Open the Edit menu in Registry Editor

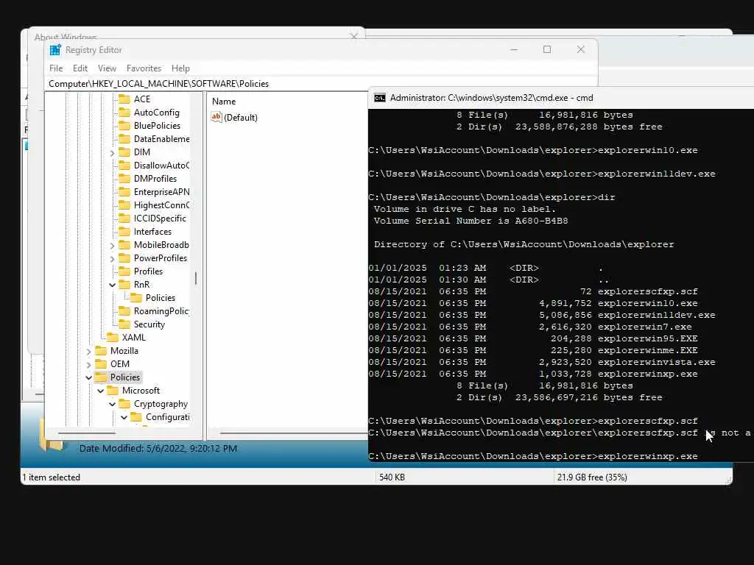coord(80,68)
